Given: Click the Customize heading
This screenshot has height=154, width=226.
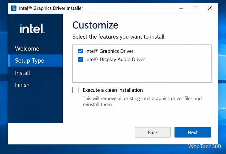Looking at the screenshot, I should click(x=95, y=25).
